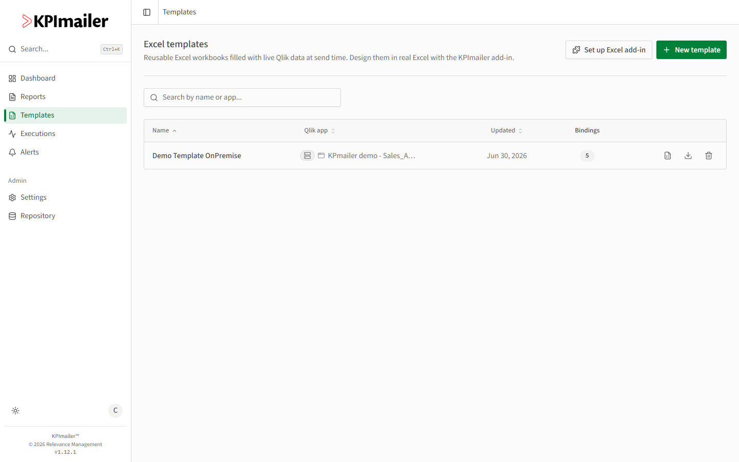This screenshot has width=739, height=462.
Task: Focus the Search by name or app field
Action: click(x=242, y=98)
